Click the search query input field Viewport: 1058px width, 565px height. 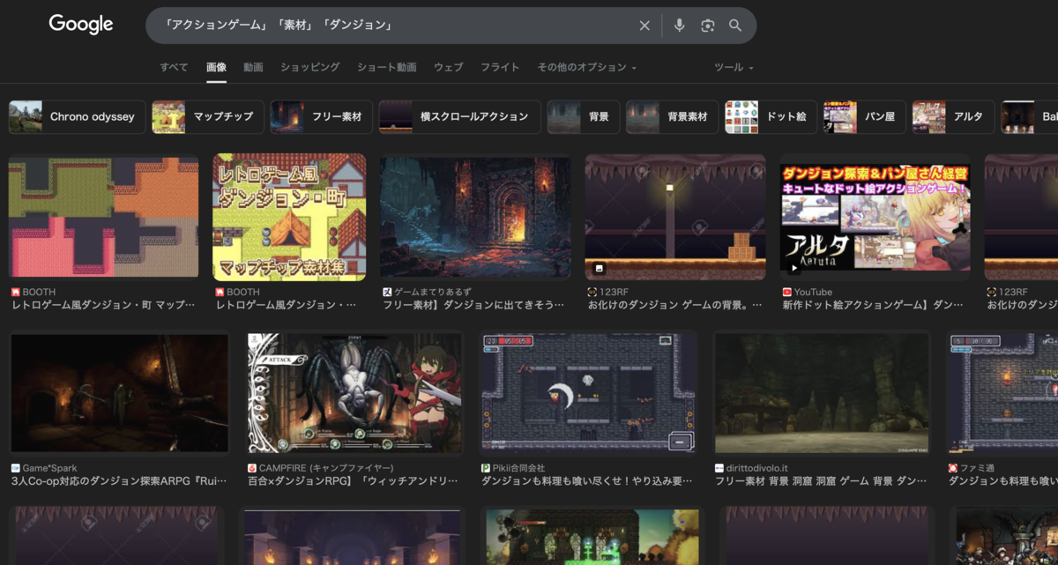point(397,26)
